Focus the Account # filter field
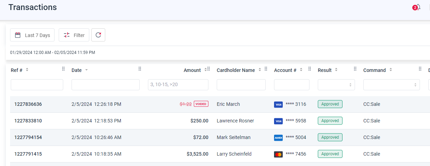Screen dimensions: 430x166 point(292,85)
